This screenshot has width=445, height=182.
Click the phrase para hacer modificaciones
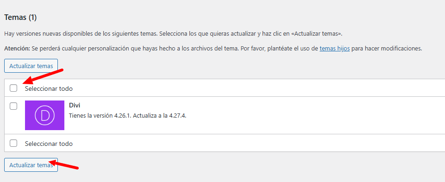(387, 48)
